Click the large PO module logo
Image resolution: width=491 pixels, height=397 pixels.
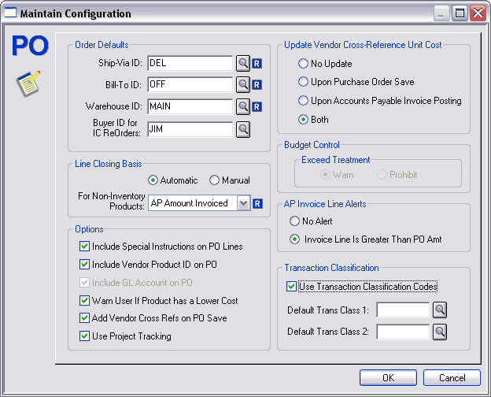tap(30, 46)
